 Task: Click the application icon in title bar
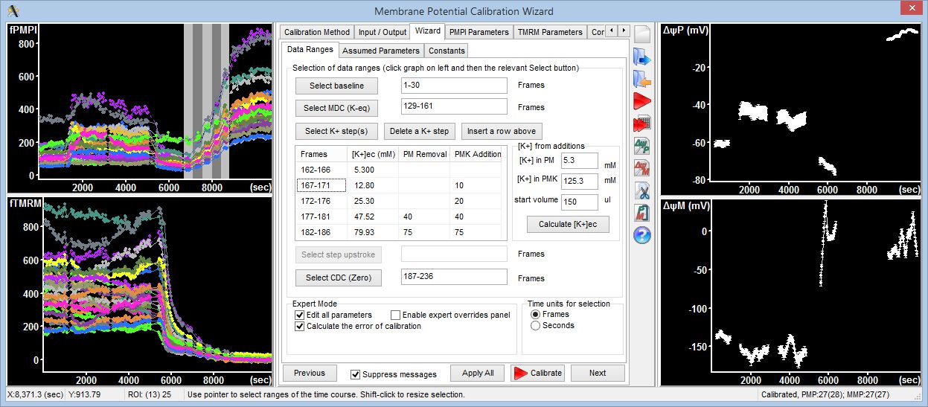[13, 10]
